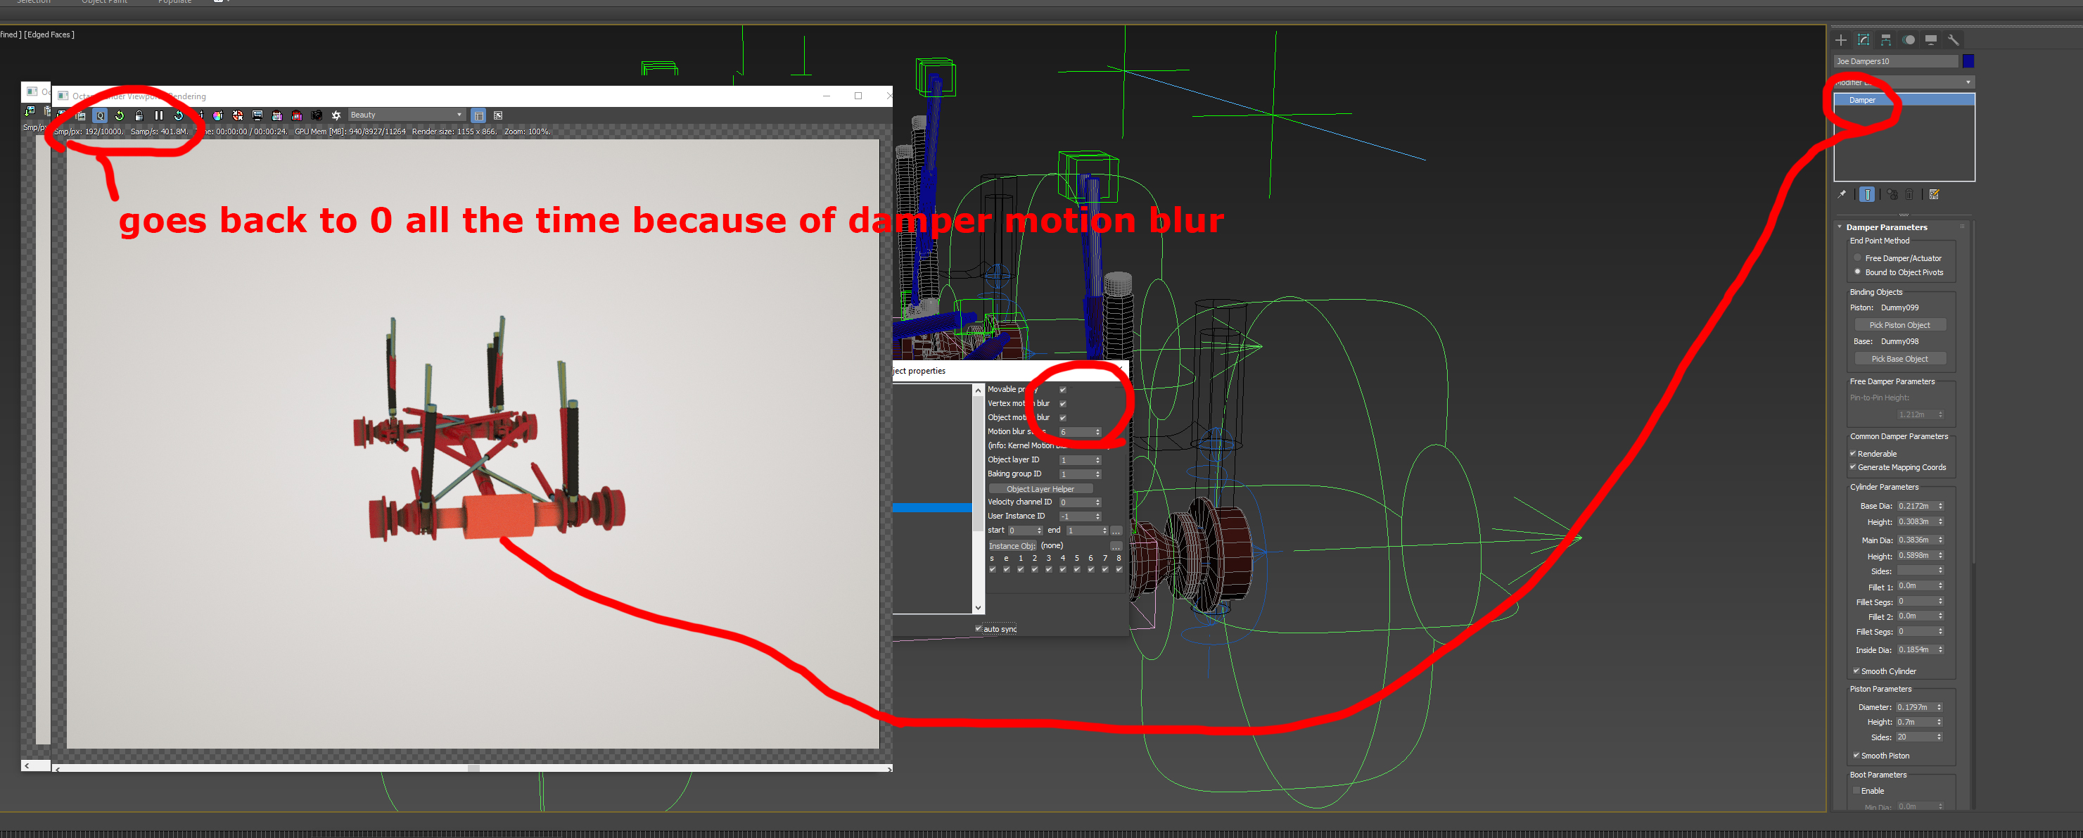Open the Utilities wrench tab

coord(1953,39)
